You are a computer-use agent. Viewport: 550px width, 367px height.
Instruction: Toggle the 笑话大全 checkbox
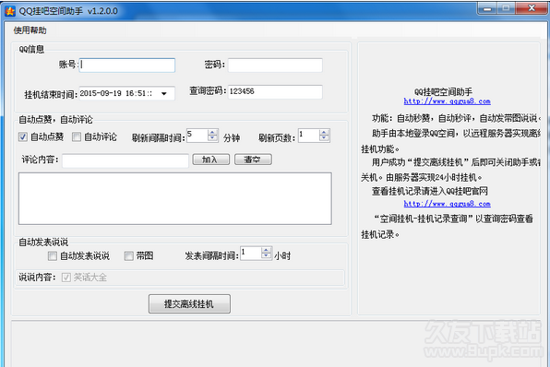pos(66,278)
